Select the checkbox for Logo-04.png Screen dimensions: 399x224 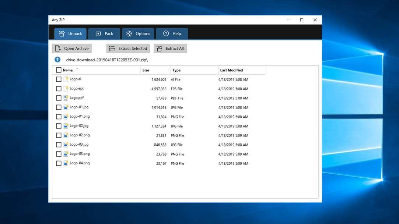[x=59, y=163]
